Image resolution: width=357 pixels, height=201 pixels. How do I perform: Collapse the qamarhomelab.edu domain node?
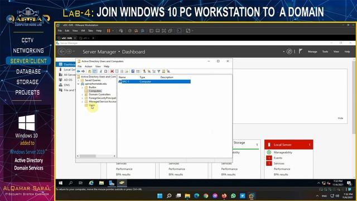coord(79,84)
